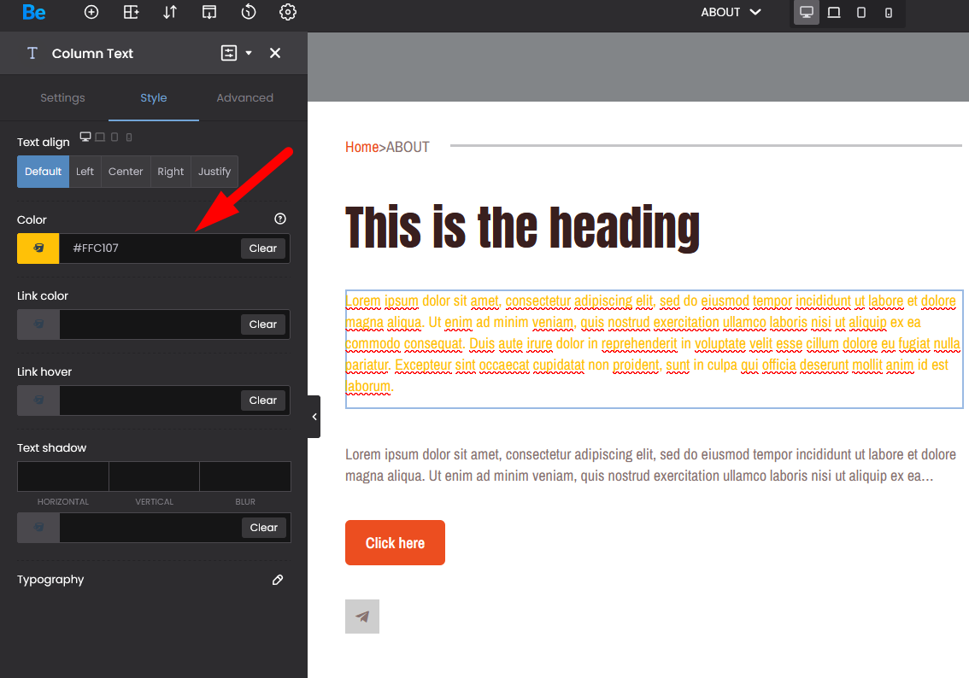
Task: Click the #FFC107 color input field
Action: (x=150, y=248)
